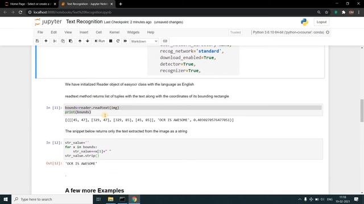Click the In [12] code cell
Image resolution: width=364 pixels, height=204 pixels.
pyautogui.click(x=193, y=149)
